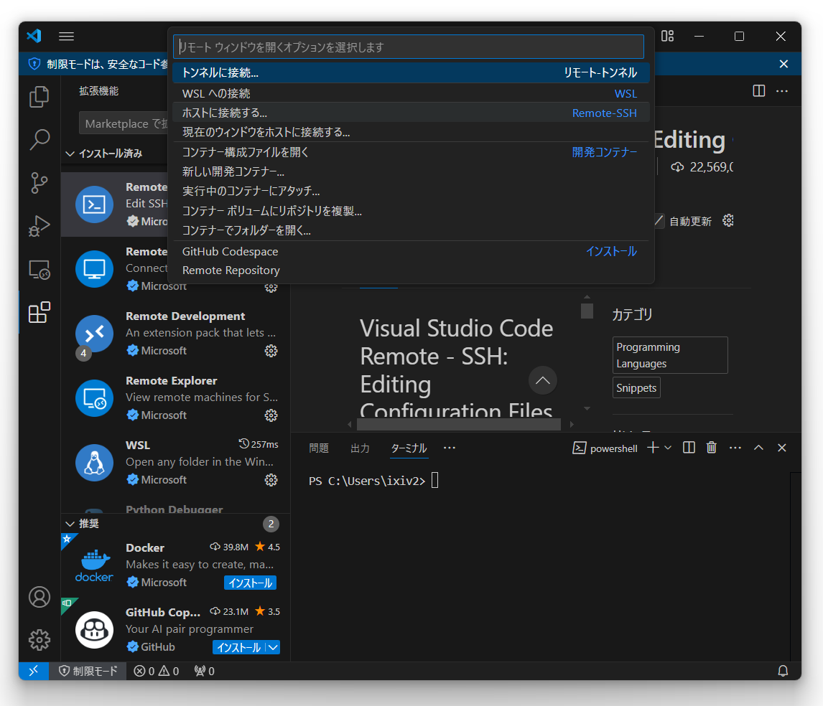Choose attach to running container
This screenshot has height=706, width=823.
pos(411,191)
